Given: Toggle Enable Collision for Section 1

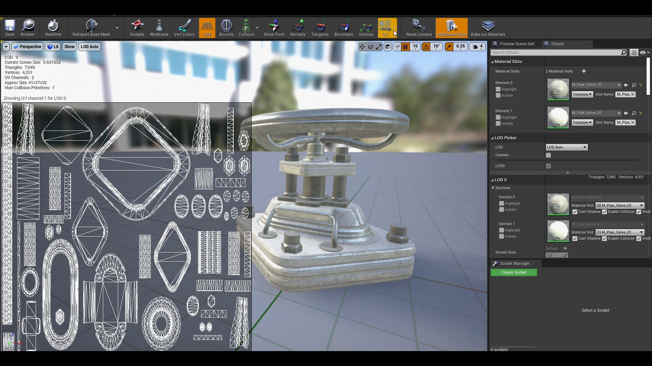Looking at the screenshot, I should [x=604, y=239].
